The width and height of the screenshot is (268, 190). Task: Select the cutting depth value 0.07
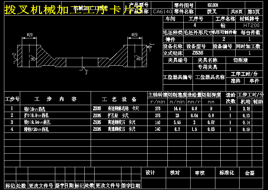(x=211, y=122)
